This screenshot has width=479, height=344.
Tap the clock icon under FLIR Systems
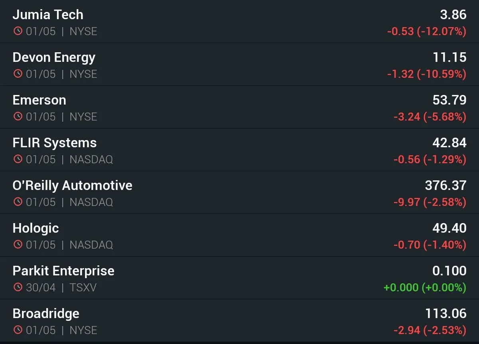18,159
